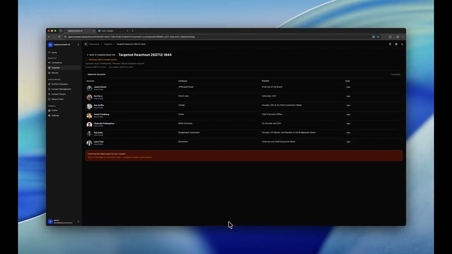The height and width of the screenshot is (254, 452).
Task: Click Jamie Dimon's avatar
Action: point(89,88)
